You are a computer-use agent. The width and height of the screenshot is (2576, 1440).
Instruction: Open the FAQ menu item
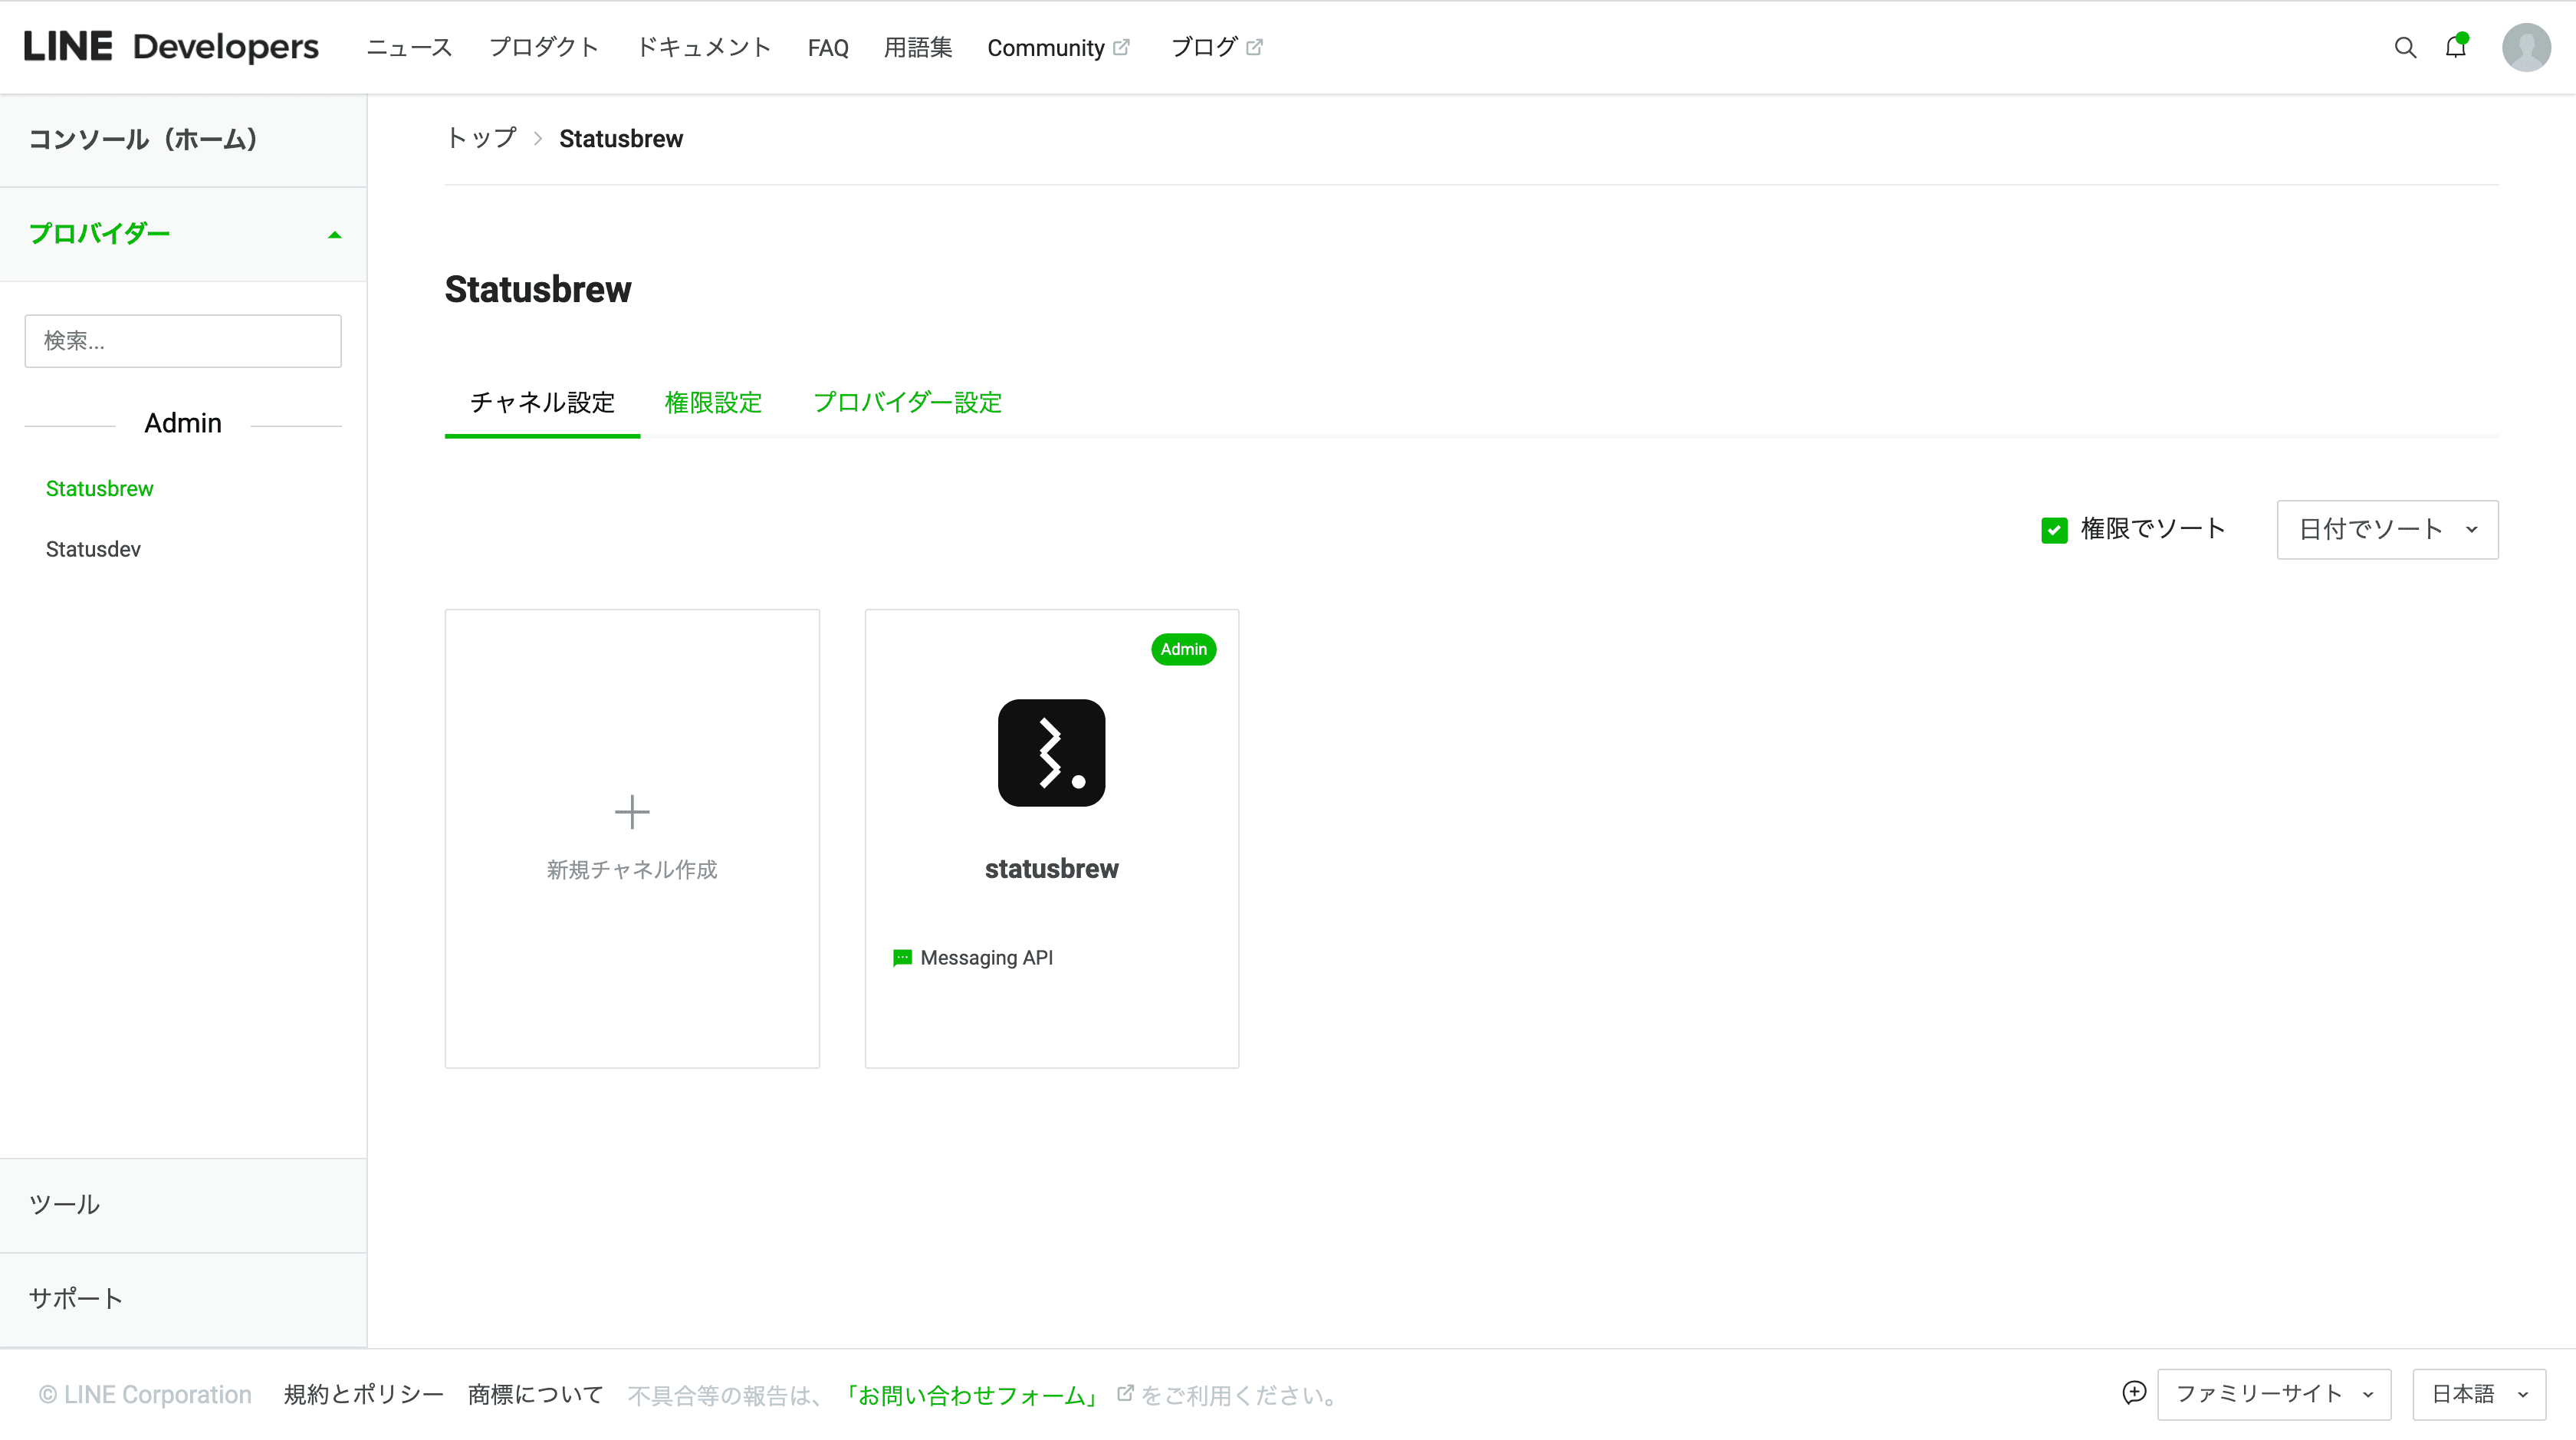(x=828, y=48)
